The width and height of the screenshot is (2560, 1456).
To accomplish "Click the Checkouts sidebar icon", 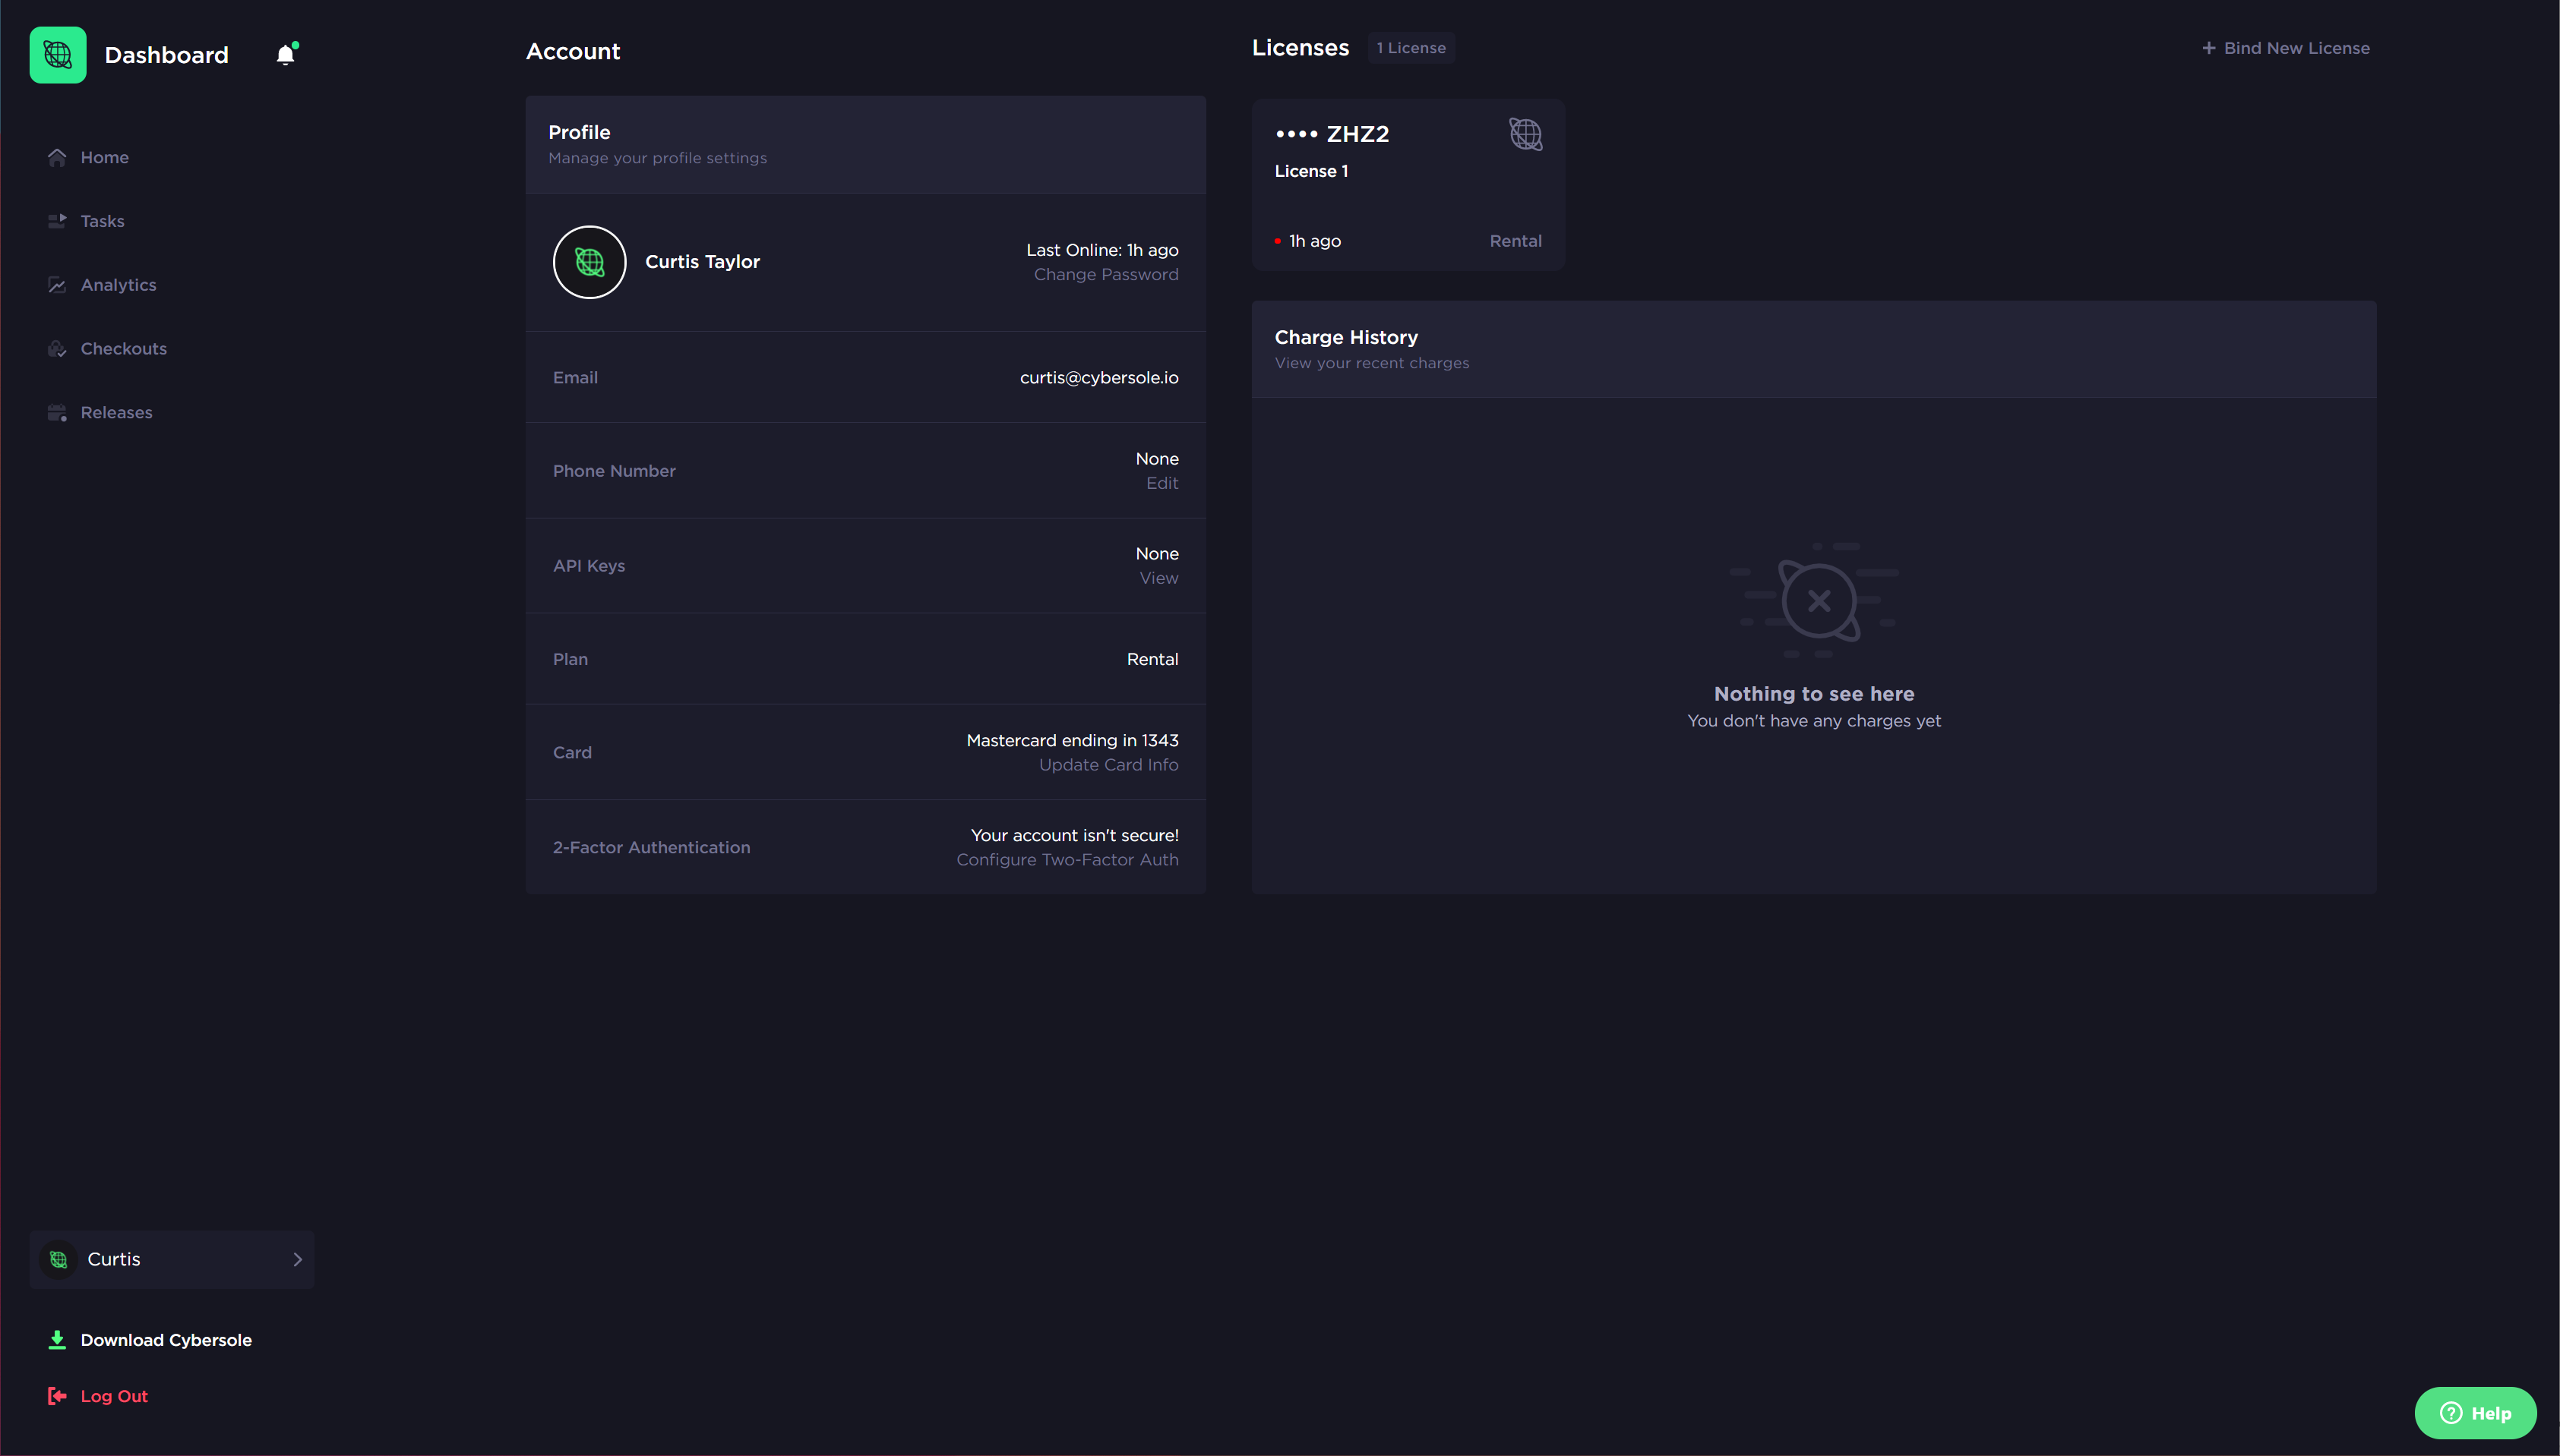I will coord(57,349).
